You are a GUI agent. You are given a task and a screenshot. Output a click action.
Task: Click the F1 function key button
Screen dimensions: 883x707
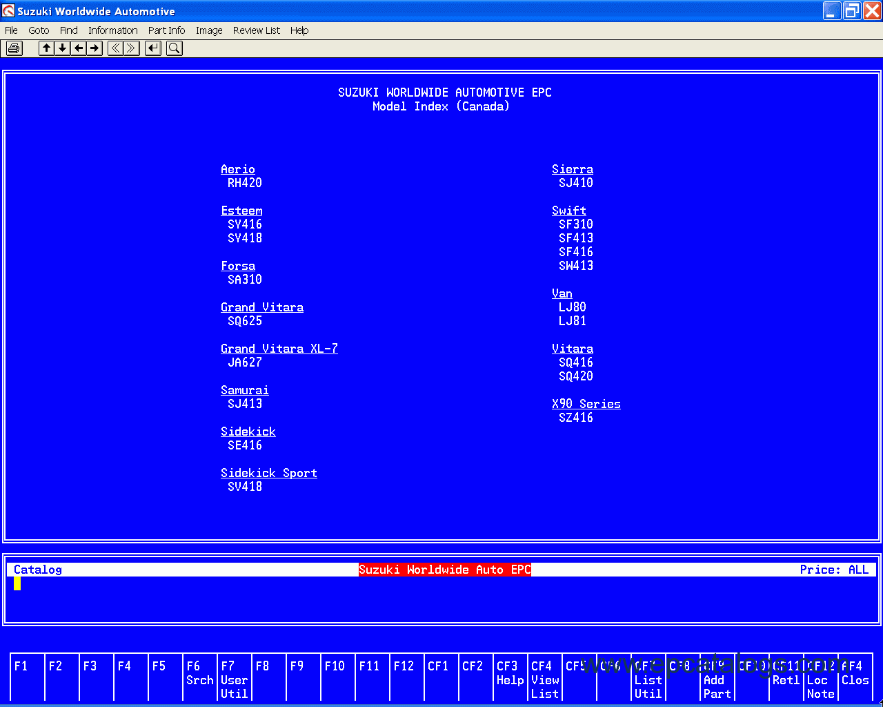[28, 677]
